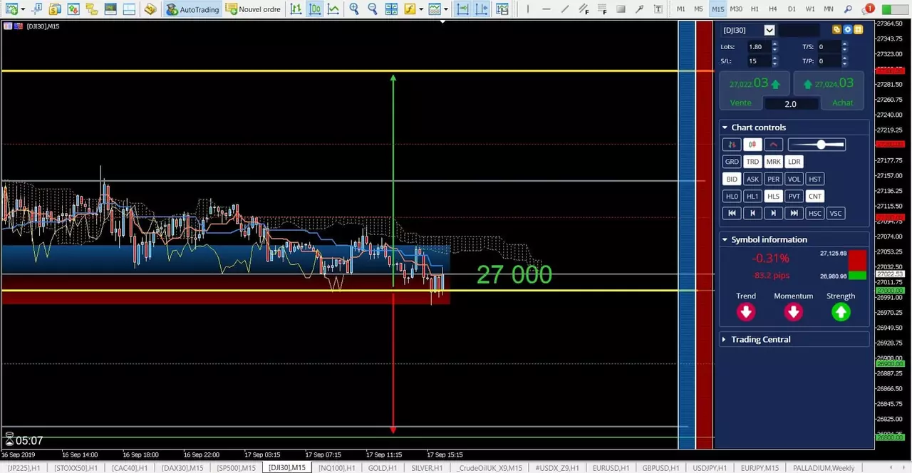Adjust the chart controls zoom slider
912x473 pixels.
(821, 145)
